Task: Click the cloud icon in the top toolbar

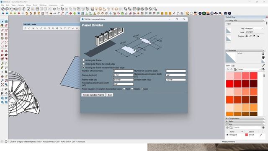Action: tap(216, 13)
